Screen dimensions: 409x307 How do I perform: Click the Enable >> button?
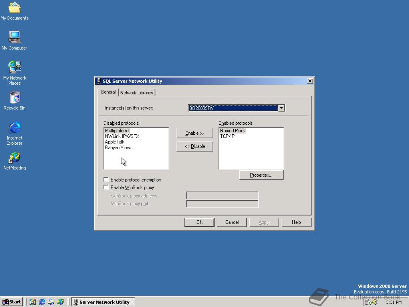tap(195, 133)
